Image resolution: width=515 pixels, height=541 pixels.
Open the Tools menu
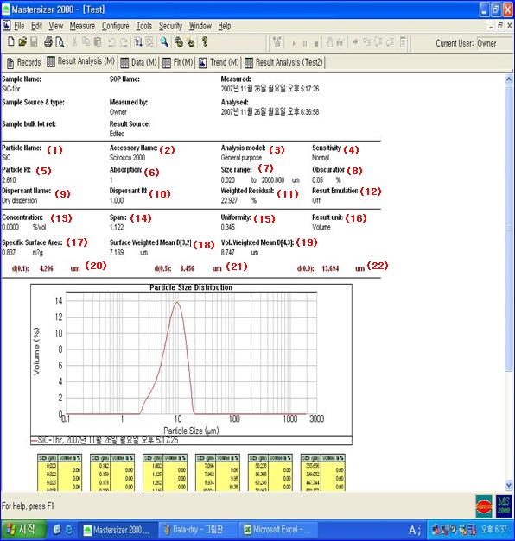[144, 26]
